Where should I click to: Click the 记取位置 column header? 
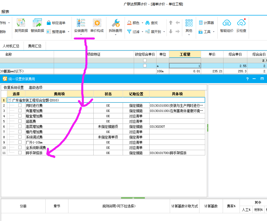(x=136, y=94)
